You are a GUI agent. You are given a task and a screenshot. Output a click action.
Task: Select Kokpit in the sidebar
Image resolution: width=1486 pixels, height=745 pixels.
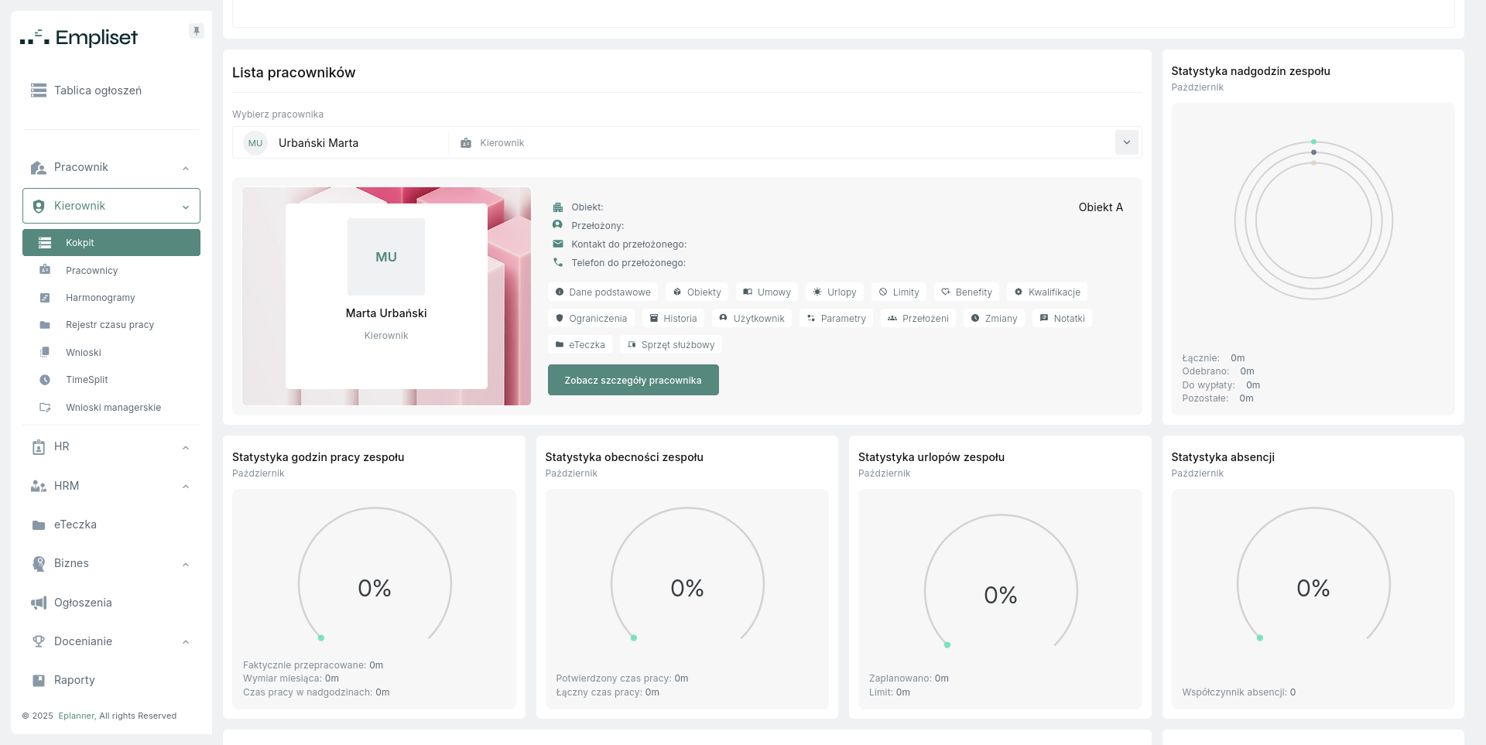111,242
